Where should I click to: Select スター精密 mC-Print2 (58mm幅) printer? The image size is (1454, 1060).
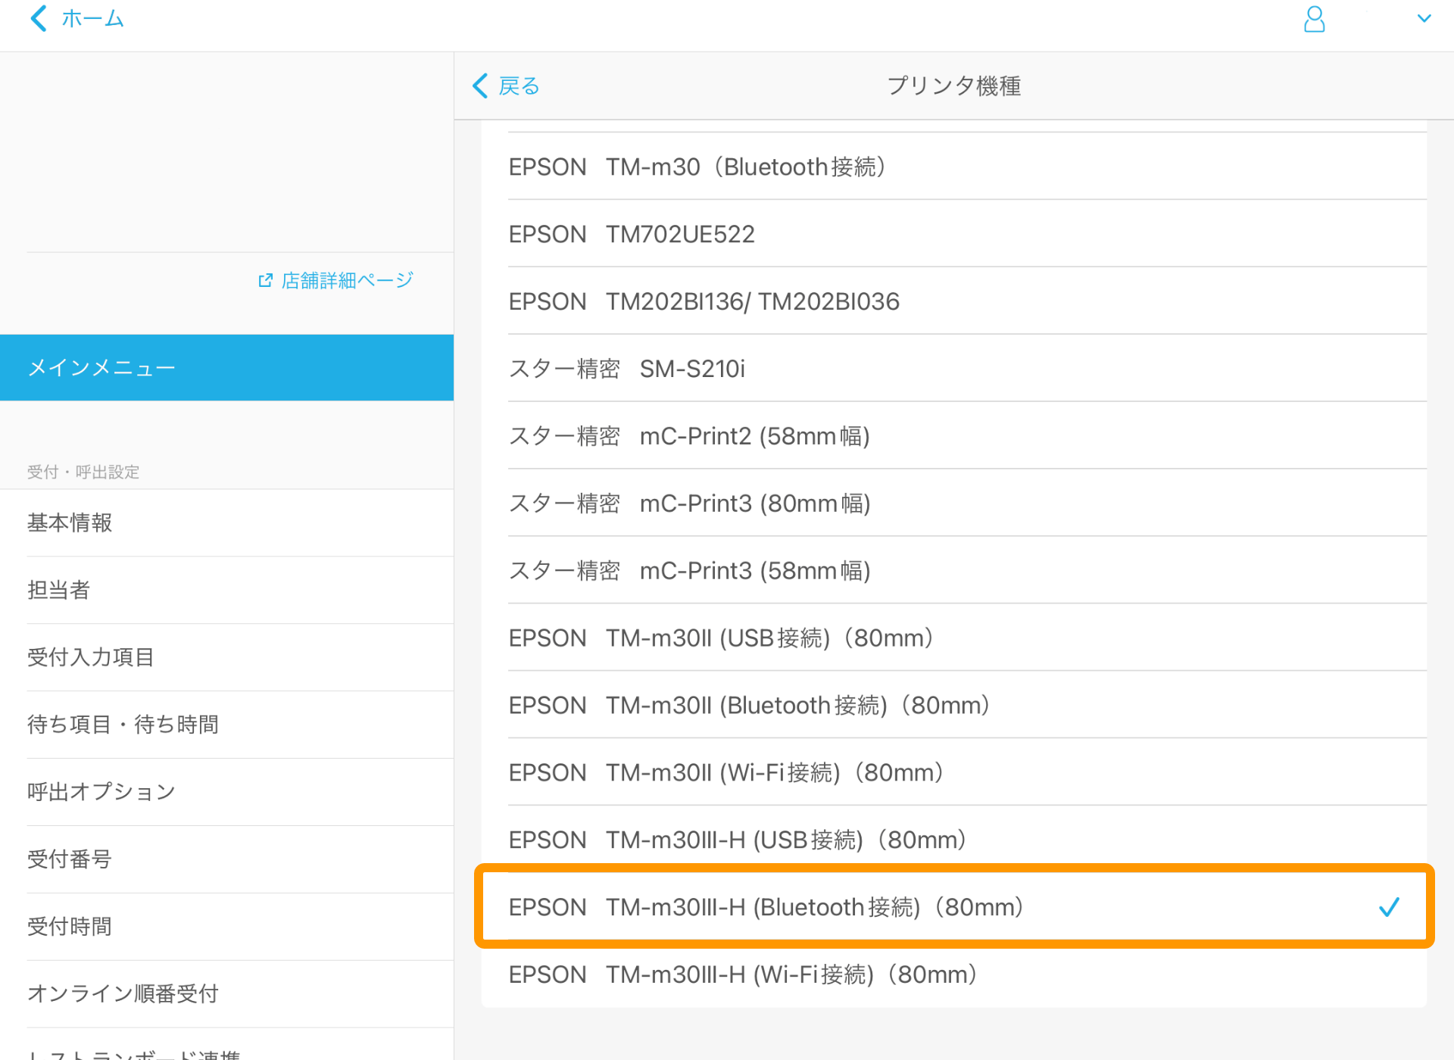(x=953, y=436)
